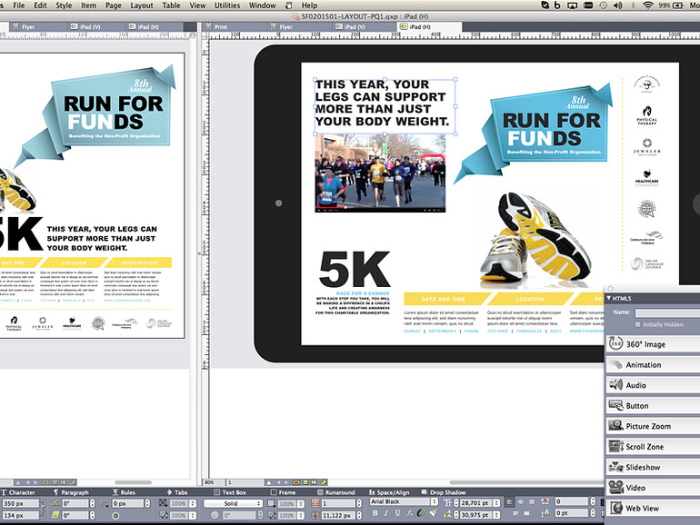Toggle Underline text style

pos(398,513)
